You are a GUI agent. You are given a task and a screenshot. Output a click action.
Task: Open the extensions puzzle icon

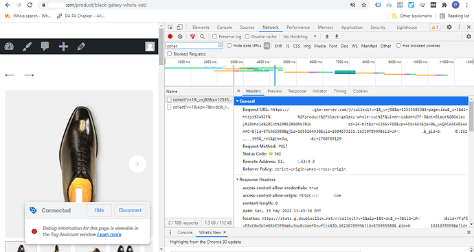click(x=444, y=5)
